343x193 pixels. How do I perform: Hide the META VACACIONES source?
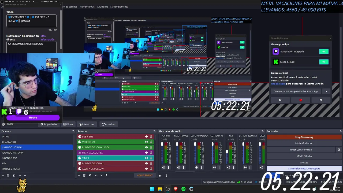(x=146, y=153)
